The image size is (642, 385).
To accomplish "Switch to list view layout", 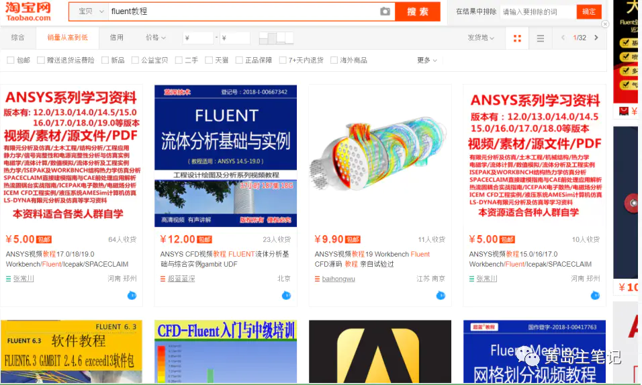I will (x=541, y=38).
